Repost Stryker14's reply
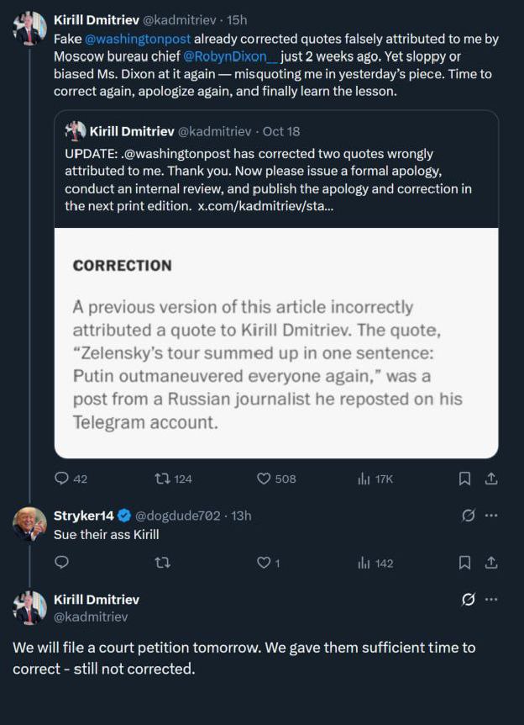 click(163, 563)
